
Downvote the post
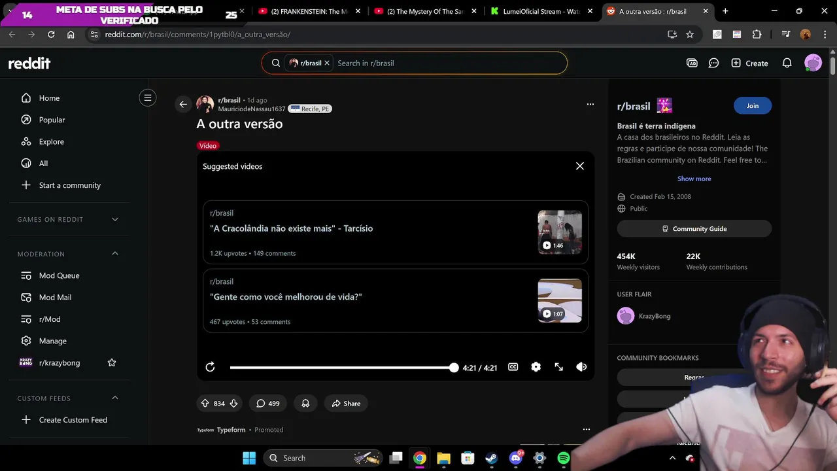(x=233, y=404)
